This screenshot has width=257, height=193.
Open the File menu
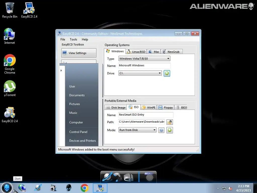click(63, 39)
